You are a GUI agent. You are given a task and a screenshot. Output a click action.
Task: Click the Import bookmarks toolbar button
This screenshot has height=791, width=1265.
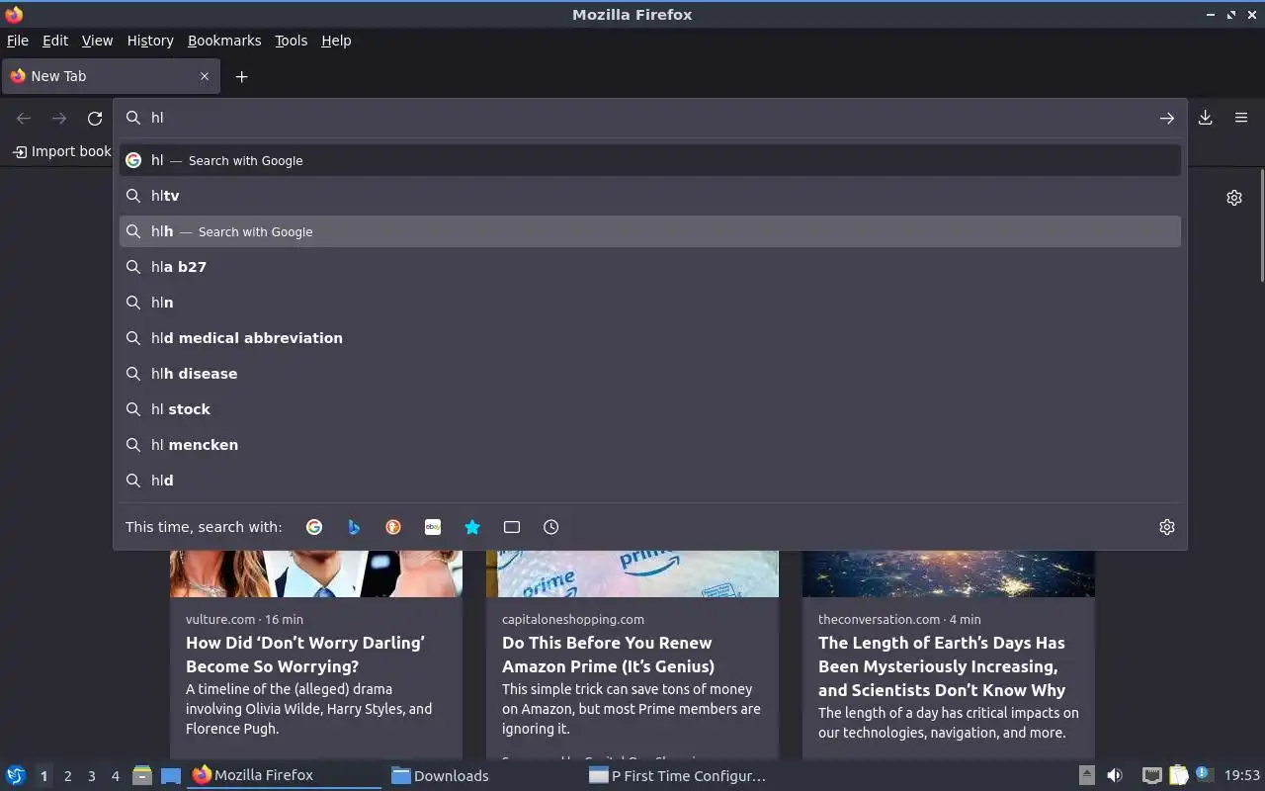(x=61, y=151)
